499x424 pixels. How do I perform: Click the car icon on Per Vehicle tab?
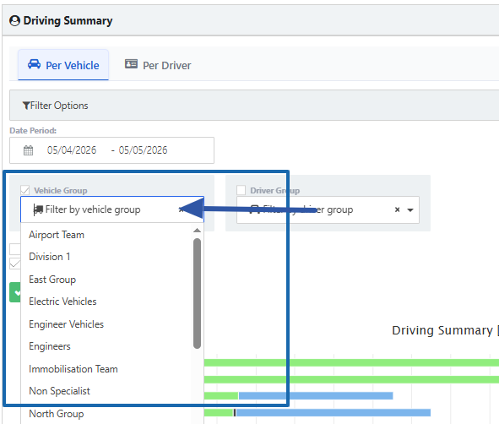pos(35,64)
